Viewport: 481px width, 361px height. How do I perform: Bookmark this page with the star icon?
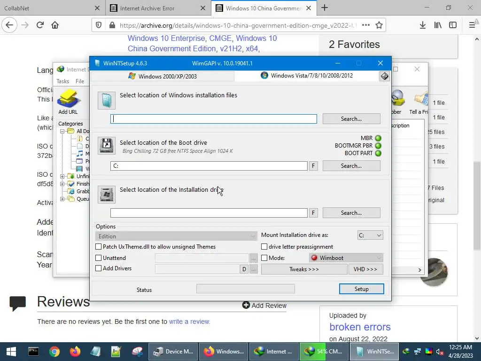(379, 25)
